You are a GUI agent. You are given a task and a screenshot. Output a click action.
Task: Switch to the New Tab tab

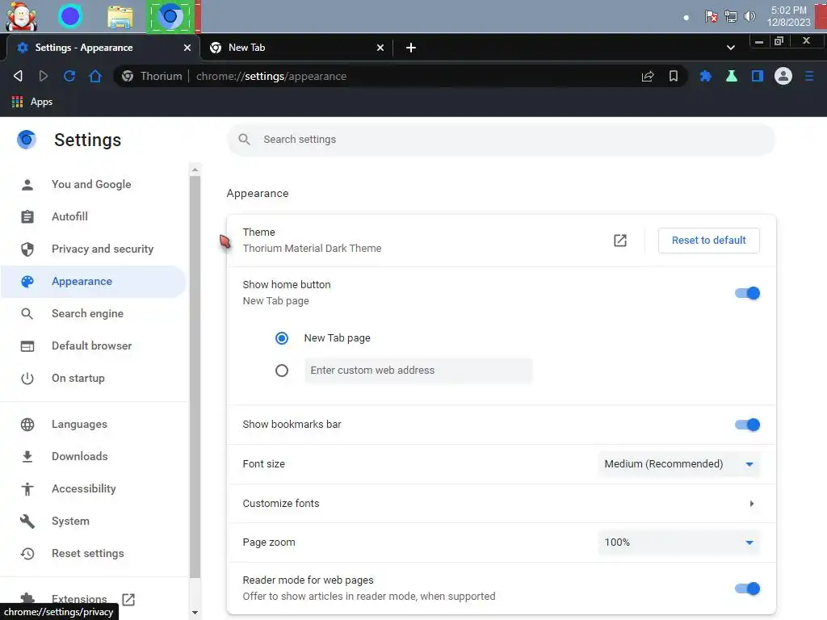[298, 48]
